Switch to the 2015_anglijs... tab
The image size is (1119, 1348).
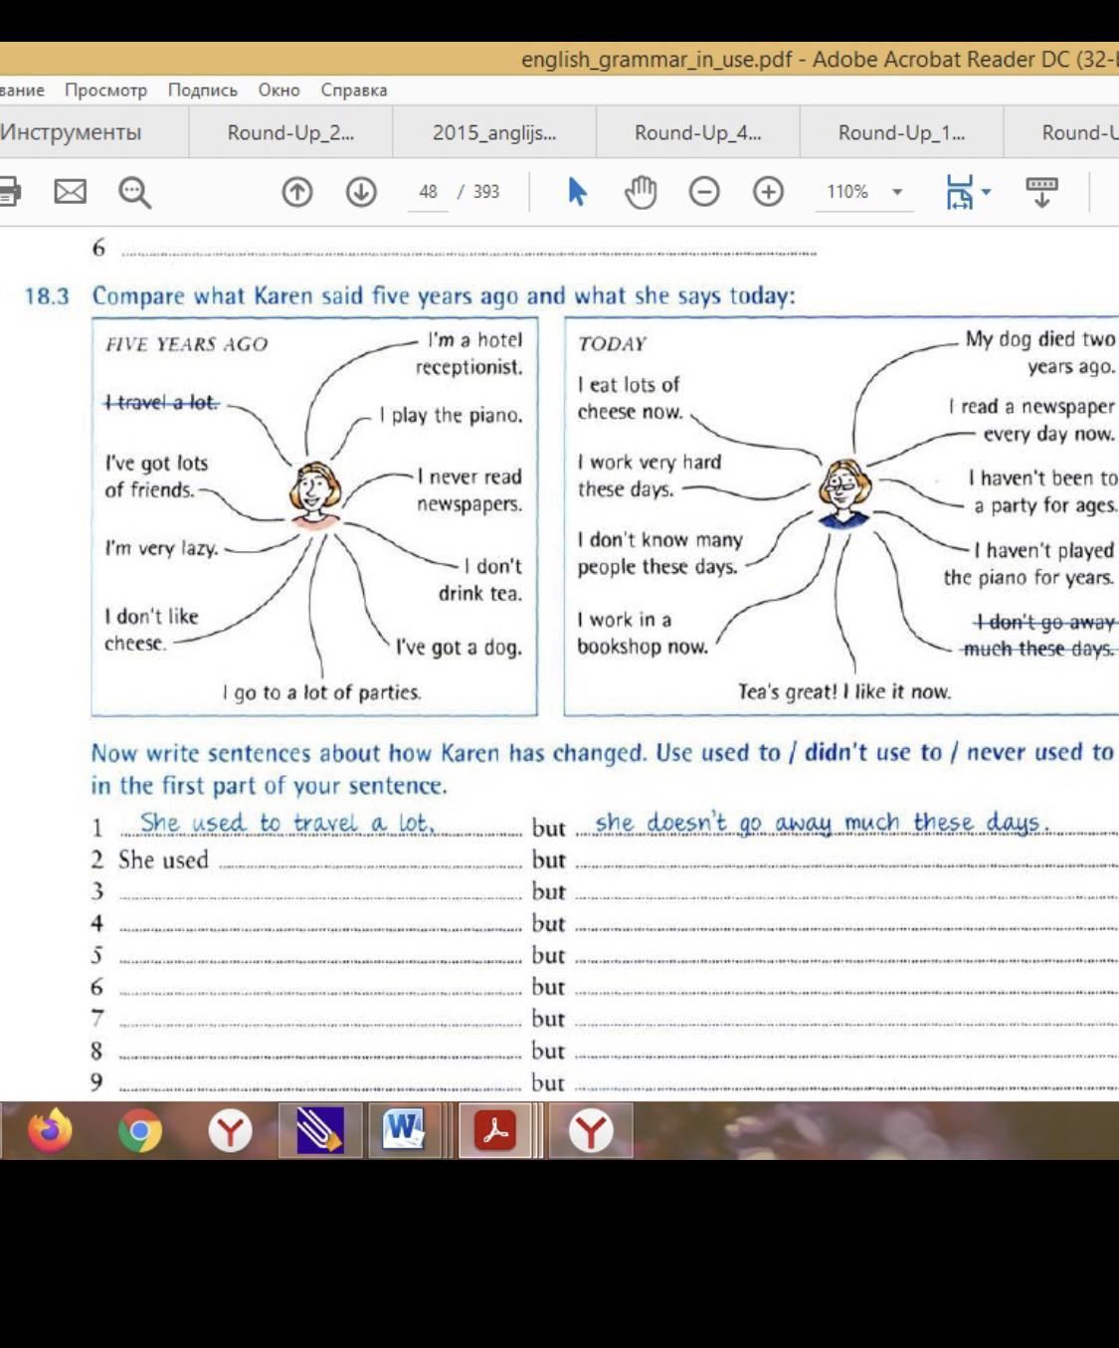pos(494,132)
